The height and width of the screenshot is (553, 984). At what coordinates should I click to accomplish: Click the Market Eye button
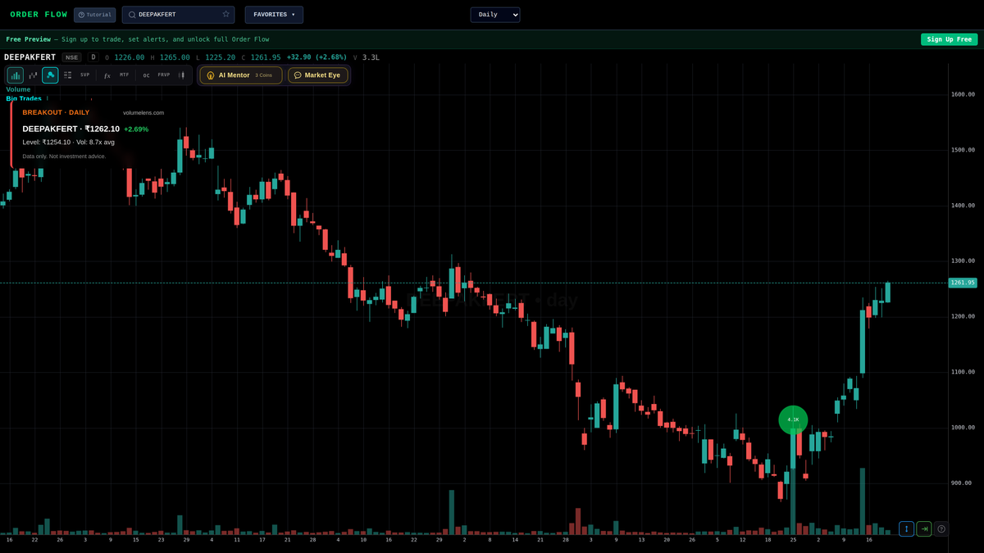point(317,75)
